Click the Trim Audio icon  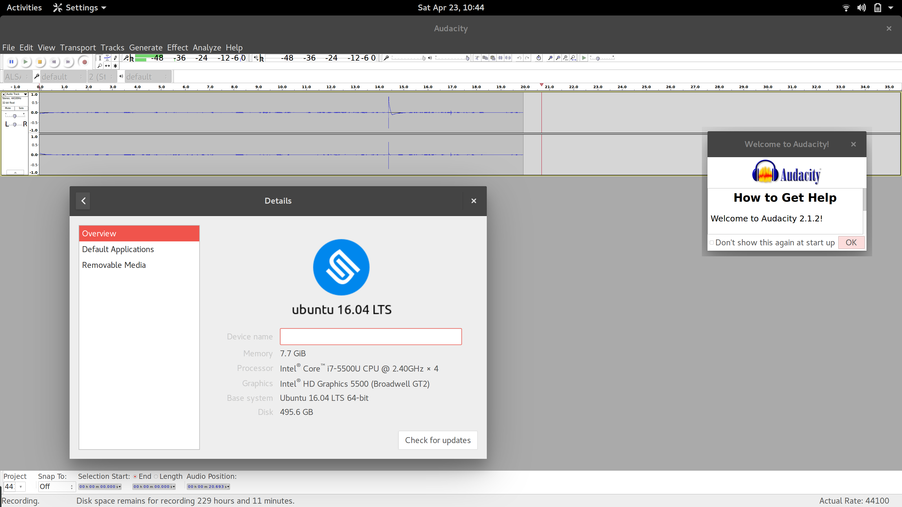500,58
